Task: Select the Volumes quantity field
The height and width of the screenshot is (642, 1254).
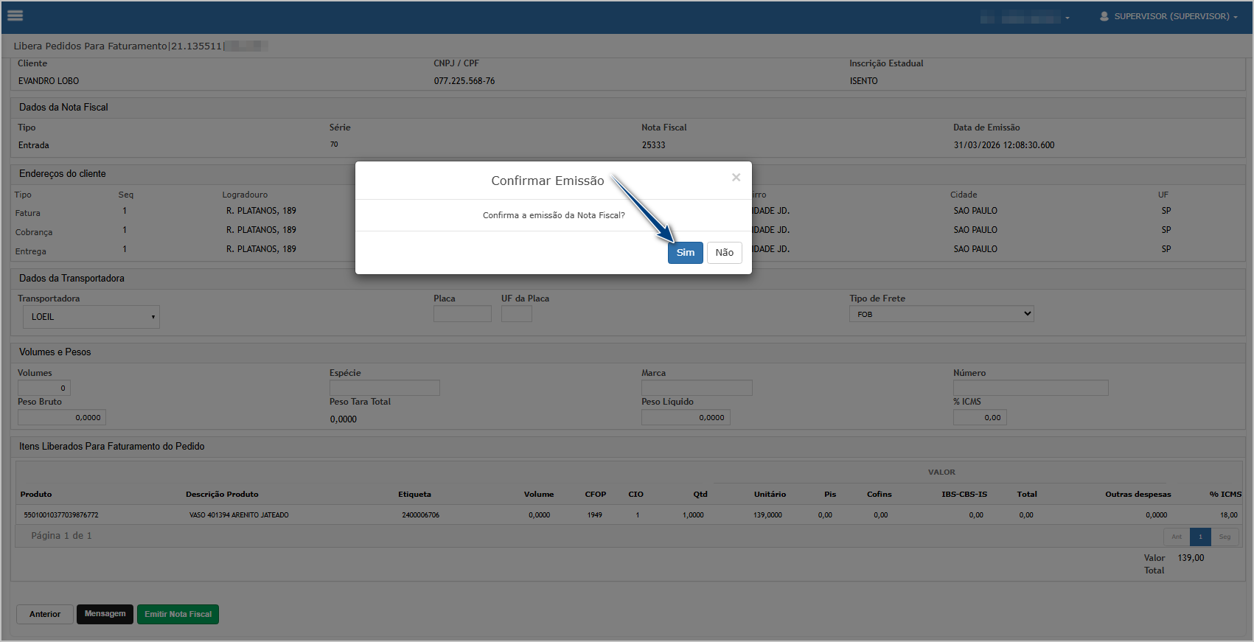Action: pos(44,388)
